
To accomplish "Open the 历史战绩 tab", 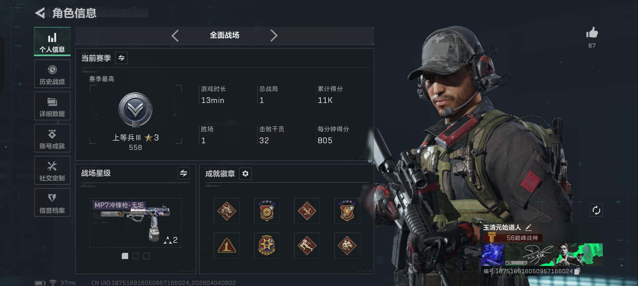I will tap(52, 74).
